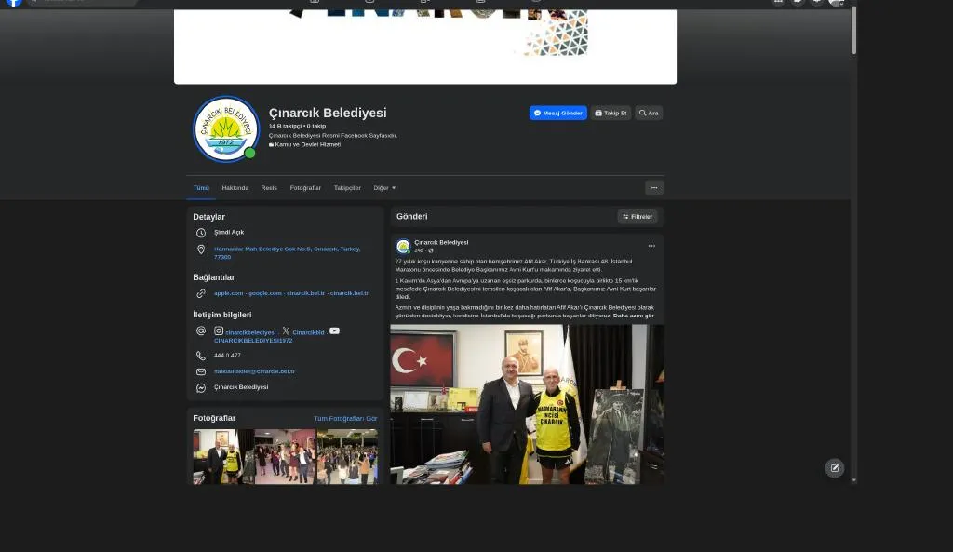Click the X (Twitter) icon
953x552 pixels.
[x=286, y=330]
